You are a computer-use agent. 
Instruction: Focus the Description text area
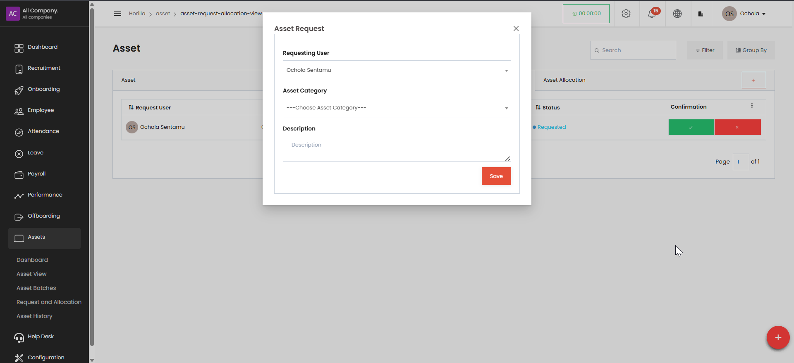[397, 149]
